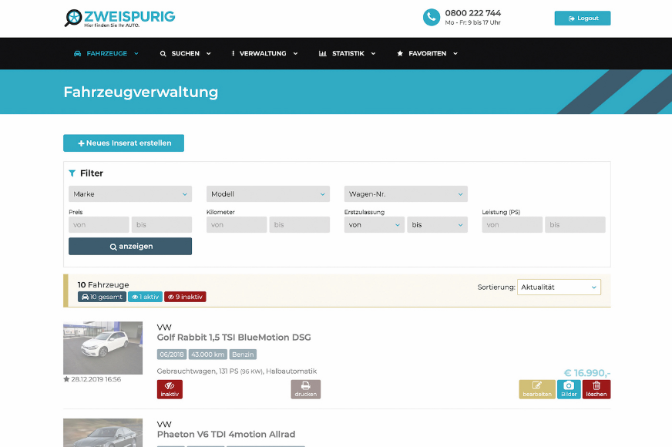Open the Phaeton vehicle thumbnail
The image size is (672, 447).
pyautogui.click(x=102, y=433)
